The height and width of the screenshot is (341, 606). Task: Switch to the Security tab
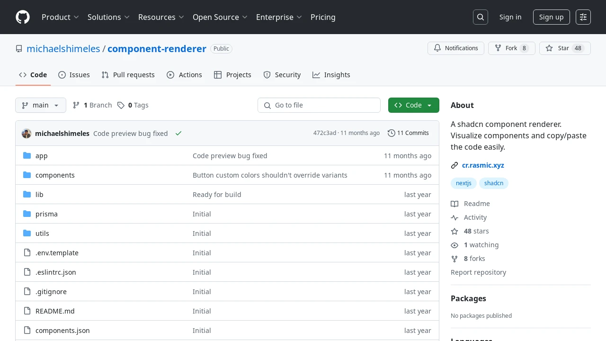point(282,75)
